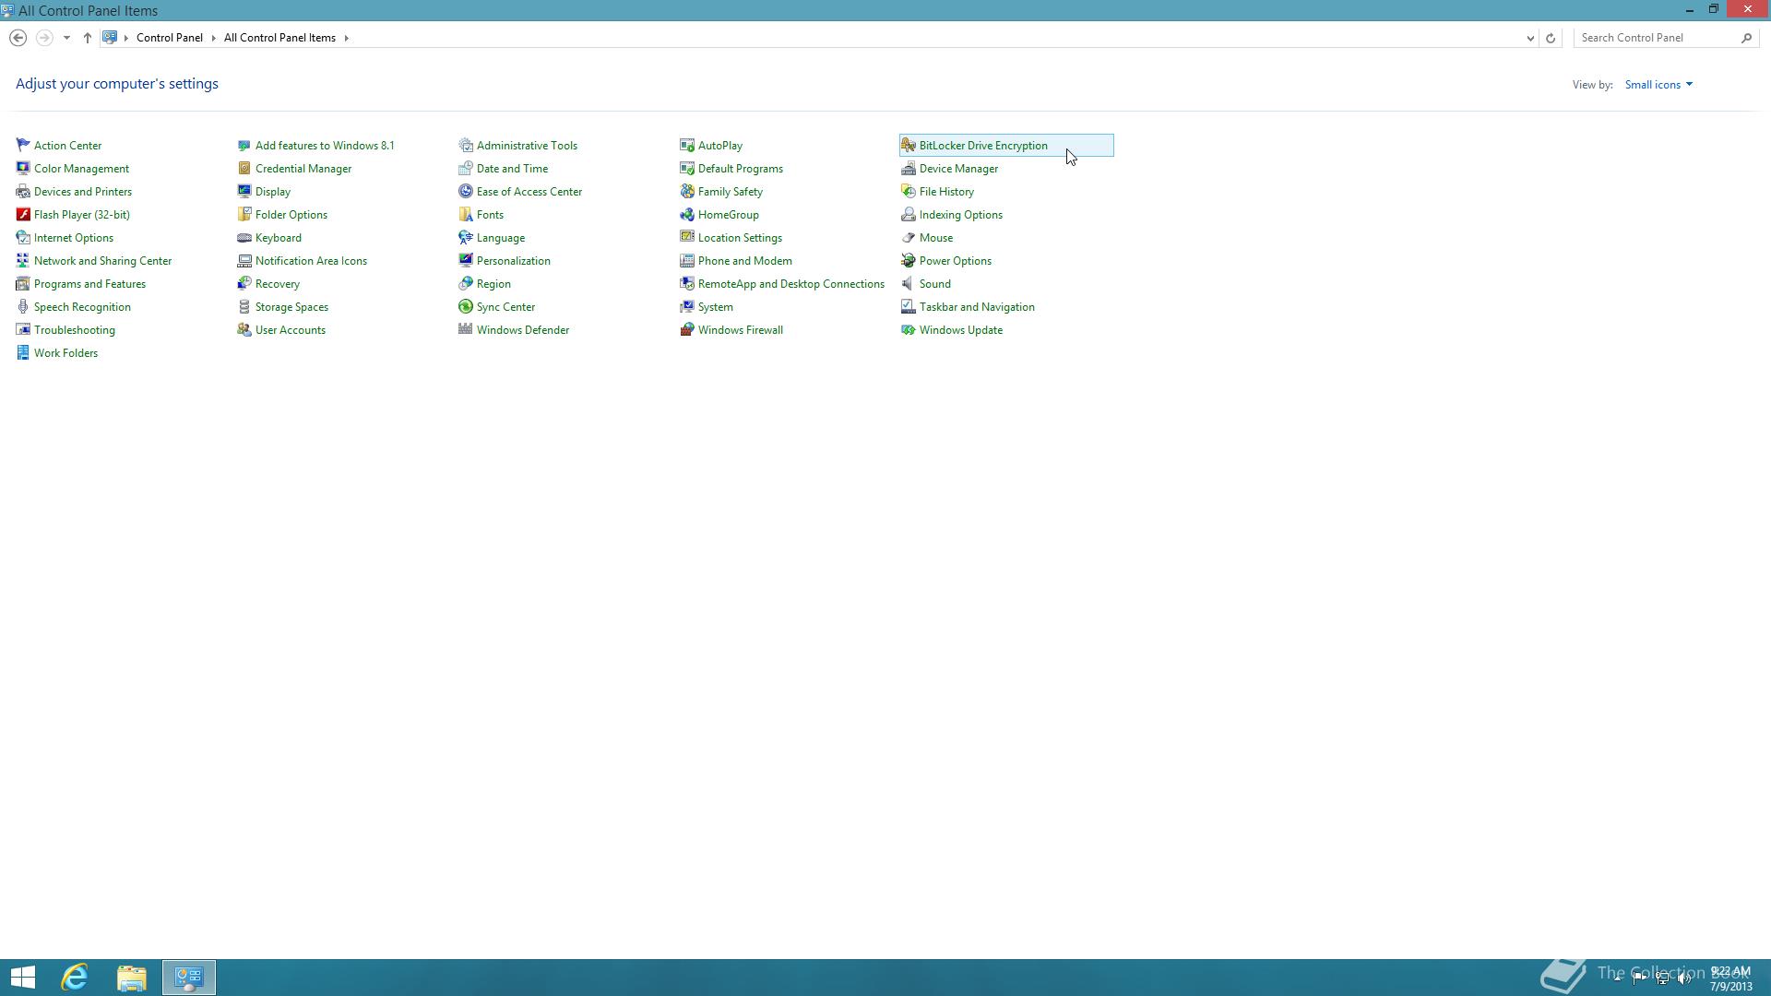This screenshot has width=1771, height=996.
Task: Select All Control Panel Items breadcrumb
Action: click(x=279, y=38)
